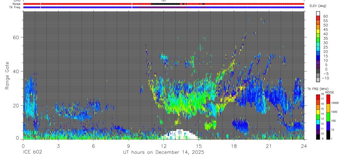Click hour tick label '21' on time axis
This screenshot has height=158, width=342.
point(269,146)
